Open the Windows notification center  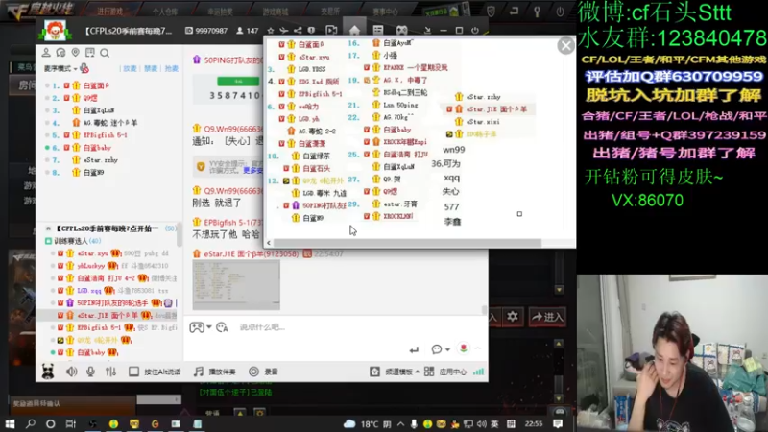coord(558,423)
